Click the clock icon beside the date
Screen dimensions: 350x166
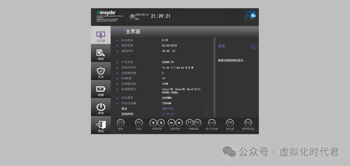click(132, 17)
